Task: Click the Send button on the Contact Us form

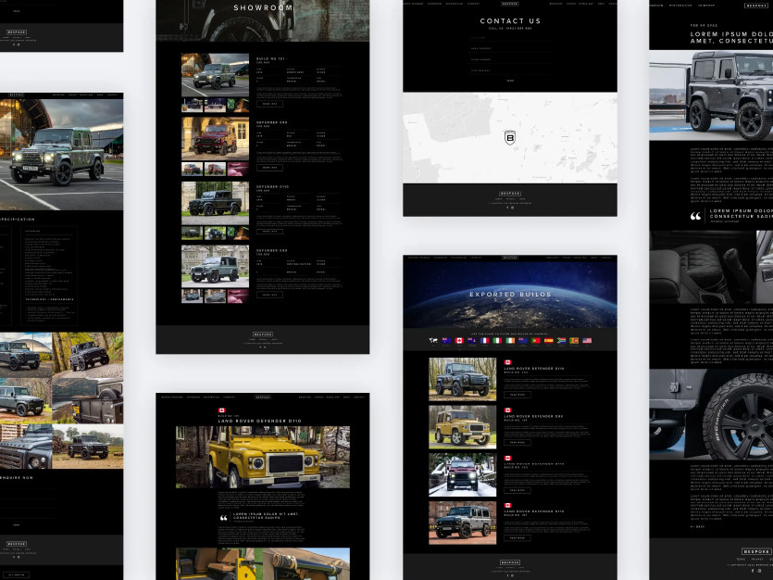Action: (510, 81)
